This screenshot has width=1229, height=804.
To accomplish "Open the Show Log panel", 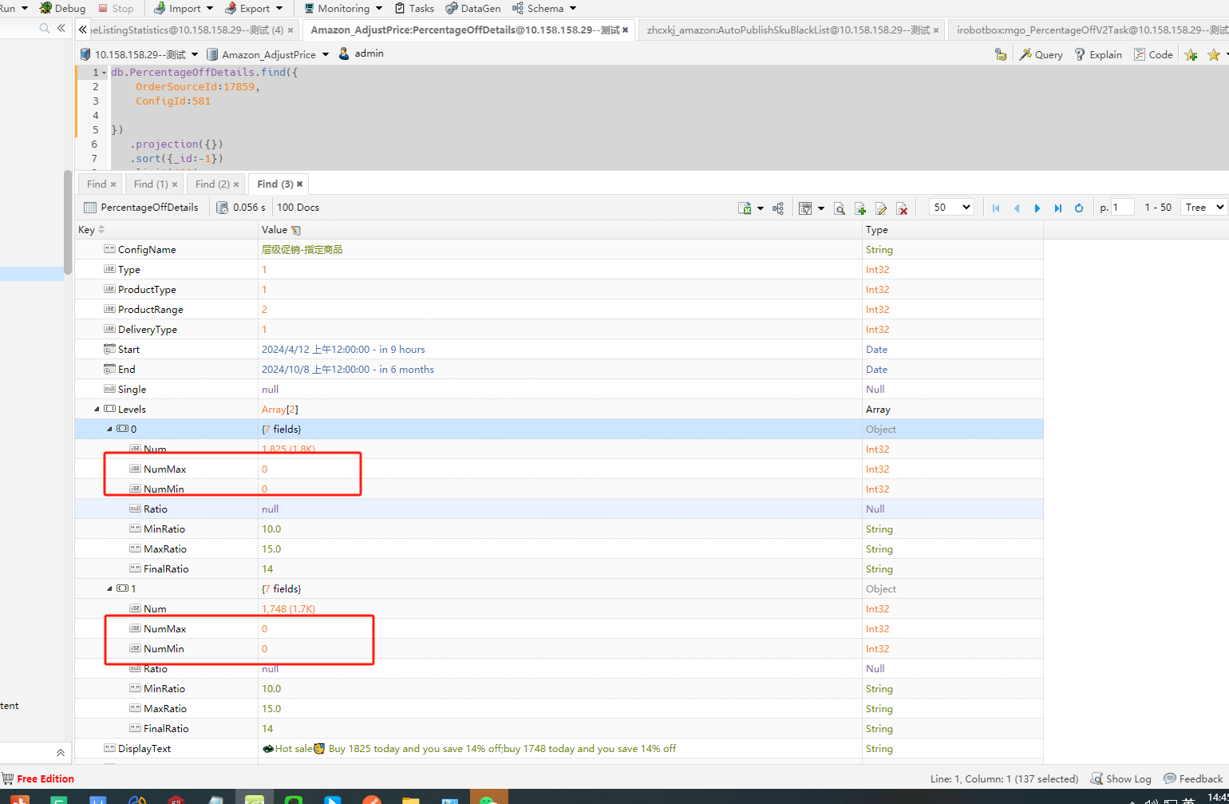I will (1121, 778).
